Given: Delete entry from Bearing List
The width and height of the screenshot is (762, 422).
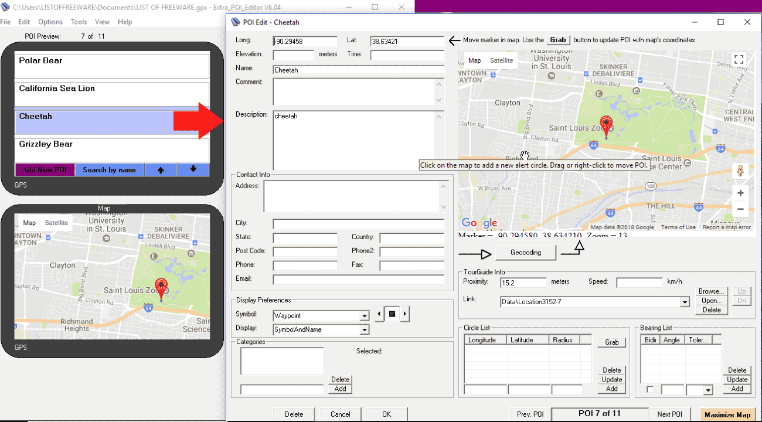Looking at the screenshot, I should pyautogui.click(x=737, y=370).
